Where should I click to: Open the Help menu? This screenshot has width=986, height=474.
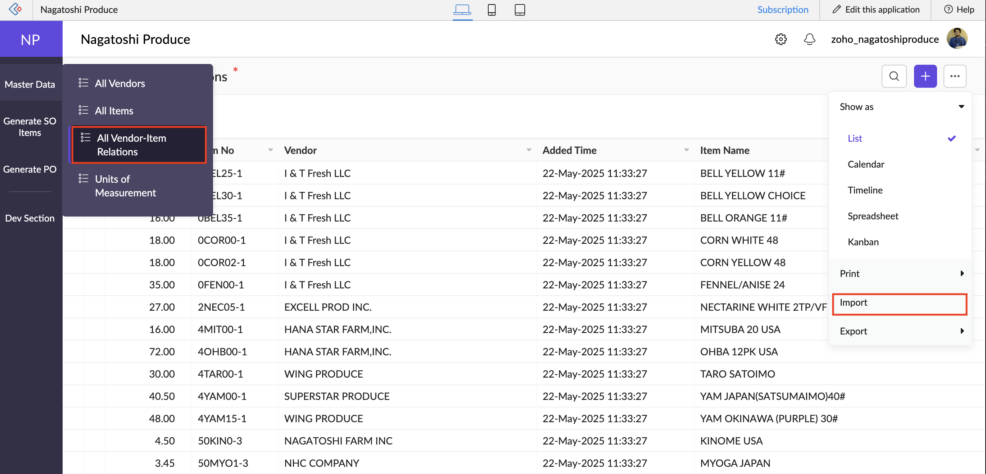(x=959, y=10)
